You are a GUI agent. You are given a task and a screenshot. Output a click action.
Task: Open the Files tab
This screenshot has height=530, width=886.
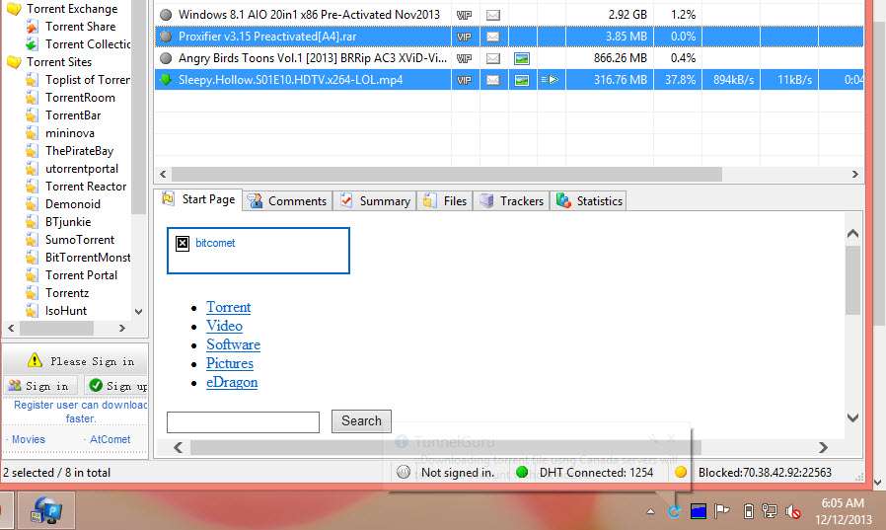point(445,201)
